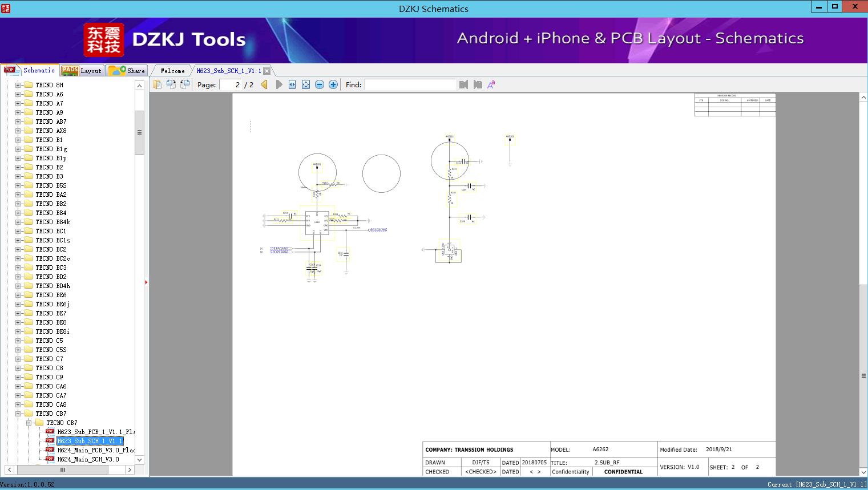Collapse the TECNO CB7 root folder
The width and height of the screenshot is (868, 490).
click(18, 414)
